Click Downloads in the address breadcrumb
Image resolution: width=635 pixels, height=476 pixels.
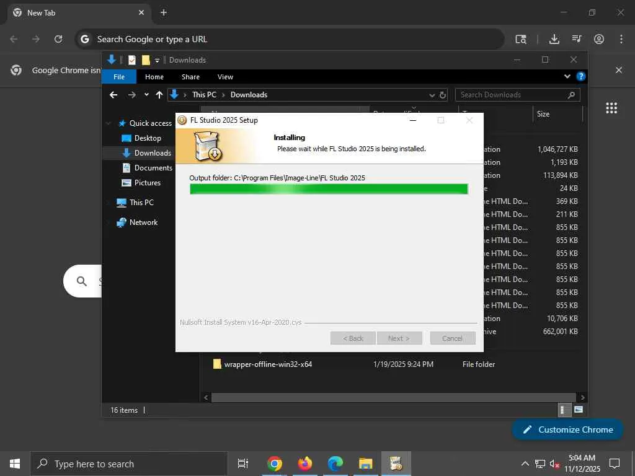(249, 95)
